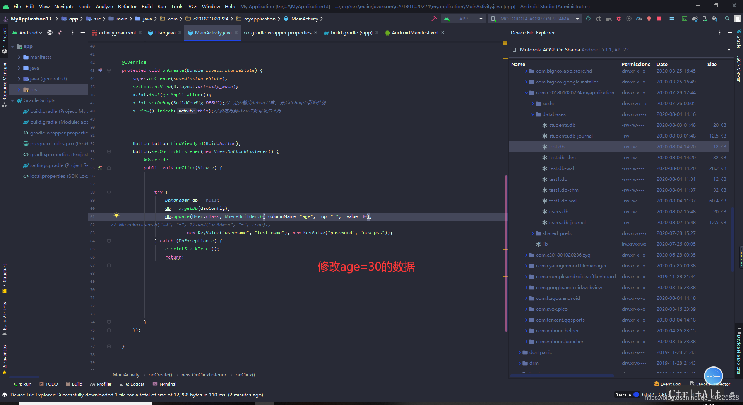This screenshot has width=743, height=405.
Task: Click the user account avatar icon
Action: coord(737,19)
